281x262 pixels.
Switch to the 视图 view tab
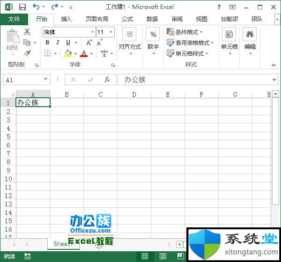[x=201, y=19]
